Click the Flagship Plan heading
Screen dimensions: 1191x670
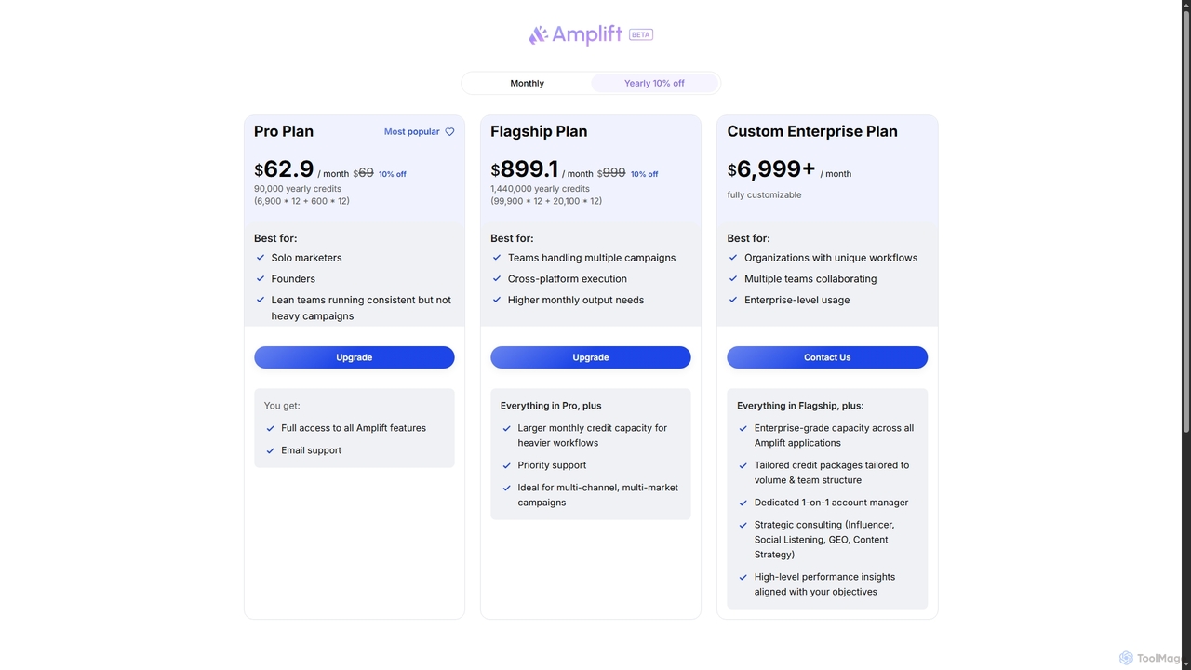[x=539, y=131]
